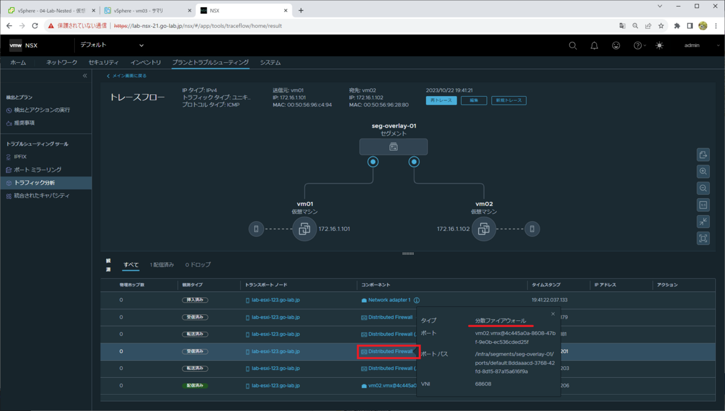
Task: Open the NSX search icon
Action: pos(573,45)
